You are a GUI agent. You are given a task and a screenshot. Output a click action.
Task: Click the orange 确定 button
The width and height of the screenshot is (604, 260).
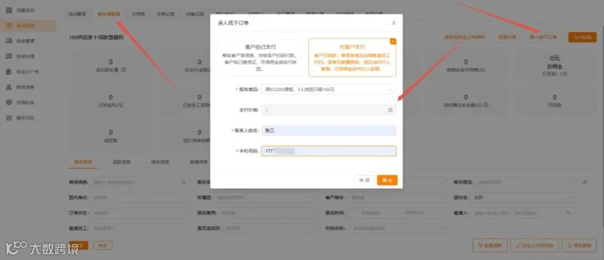coord(387,180)
